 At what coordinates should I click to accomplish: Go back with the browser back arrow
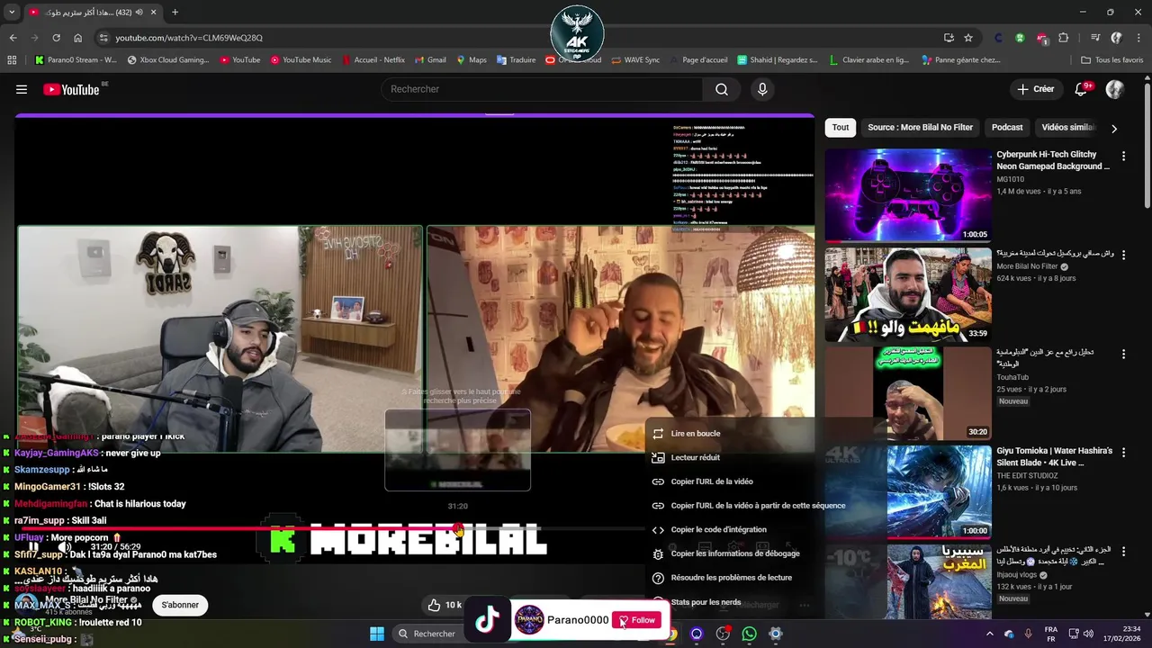13,38
